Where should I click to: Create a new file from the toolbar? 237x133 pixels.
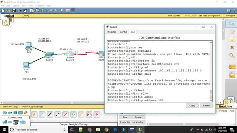[3, 11]
